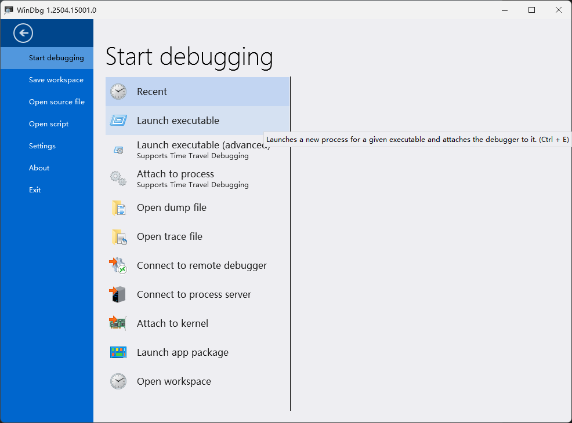
Task: Click the Attach to process gears icon
Action: coord(118,178)
